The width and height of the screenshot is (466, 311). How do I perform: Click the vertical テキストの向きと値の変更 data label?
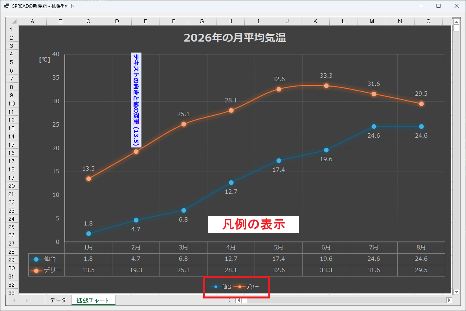click(x=136, y=100)
